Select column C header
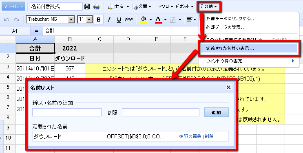The height and width of the screenshot is (153, 303). (100, 39)
